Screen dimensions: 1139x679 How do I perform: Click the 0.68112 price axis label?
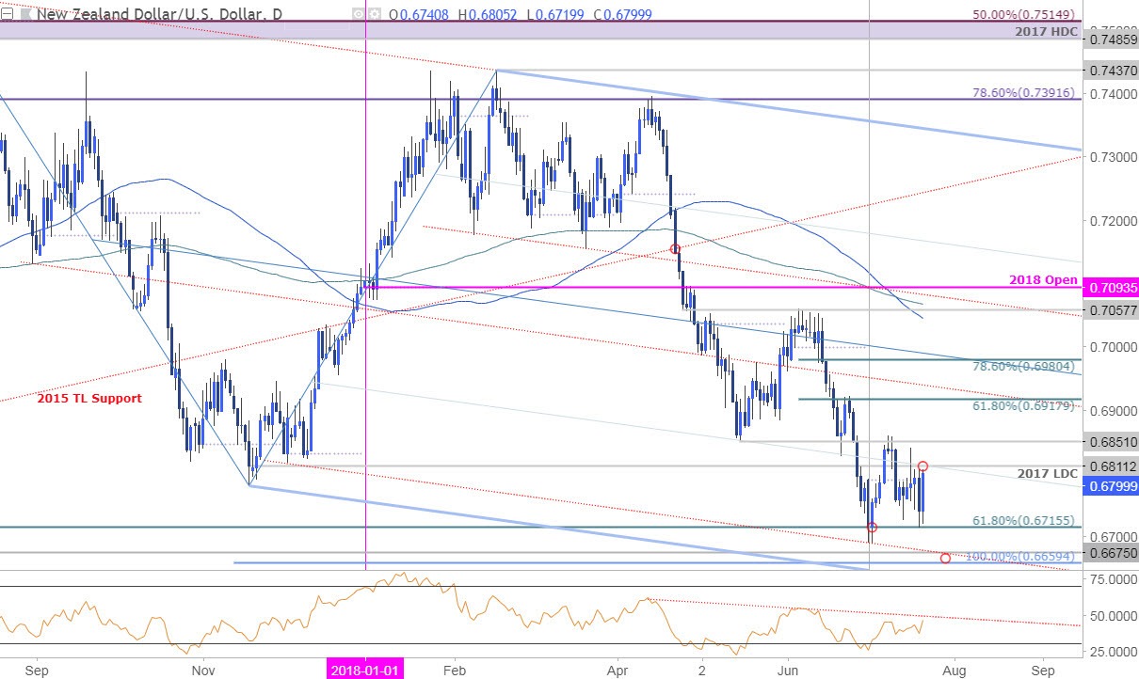tap(1112, 466)
